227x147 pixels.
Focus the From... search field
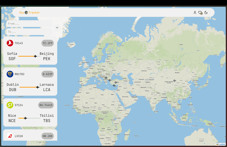29,24
